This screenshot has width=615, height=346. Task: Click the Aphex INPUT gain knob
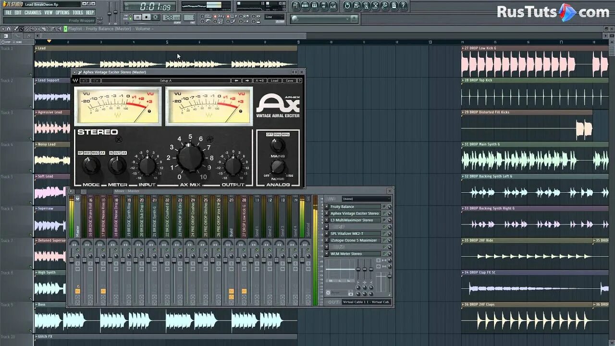pos(147,166)
